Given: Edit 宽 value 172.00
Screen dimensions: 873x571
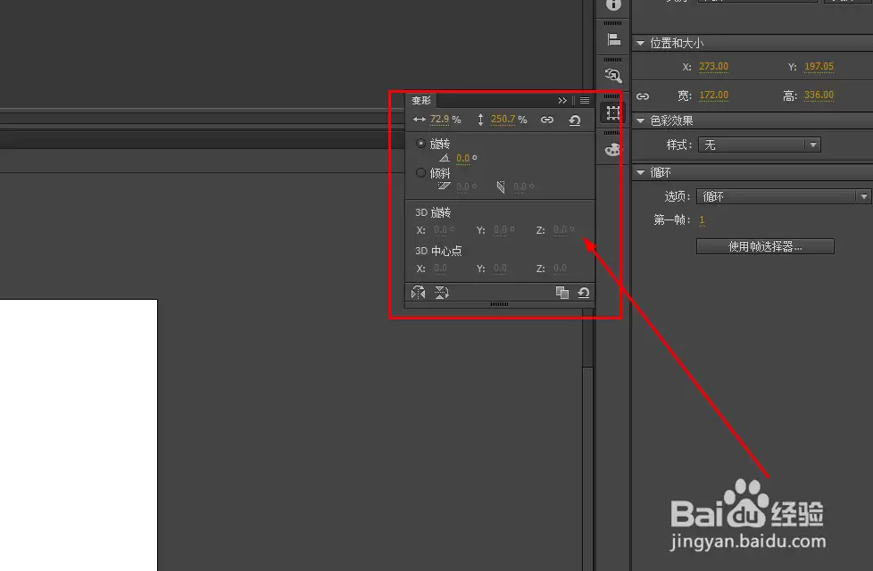Looking at the screenshot, I should tap(713, 95).
